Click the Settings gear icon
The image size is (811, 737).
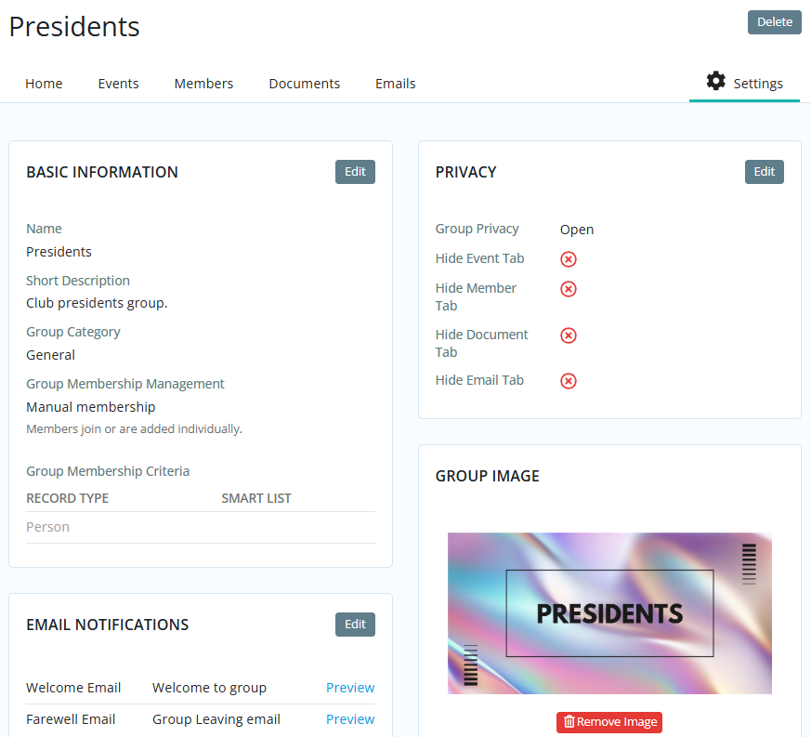(x=716, y=81)
